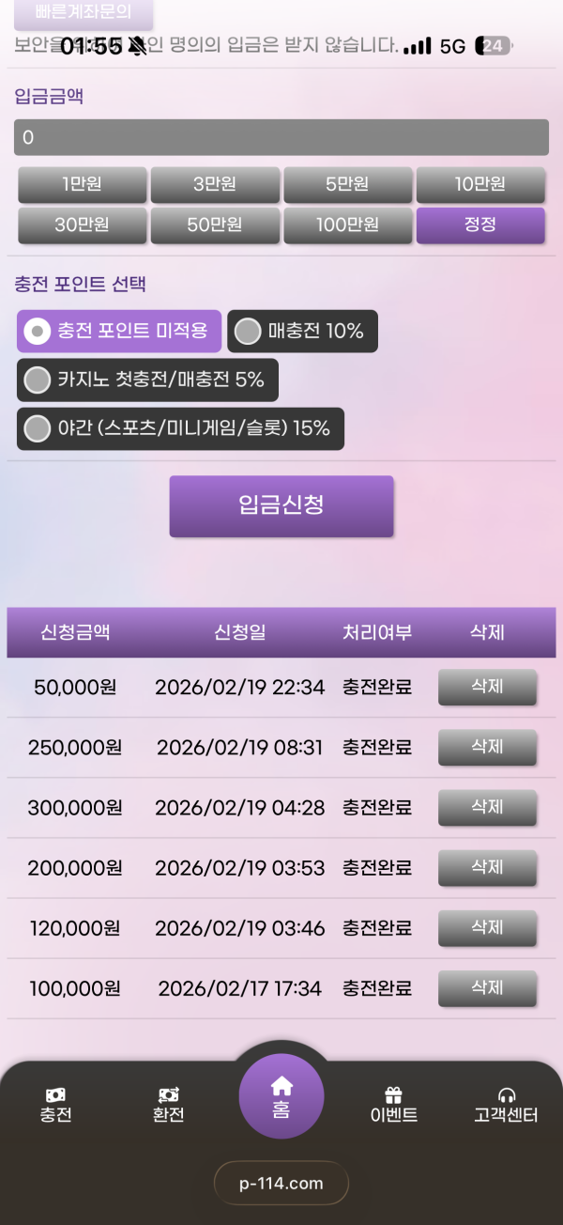Screen dimensions: 563x1225
Task: Add 50만원 to the deposit amount
Action: pos(215,225)
